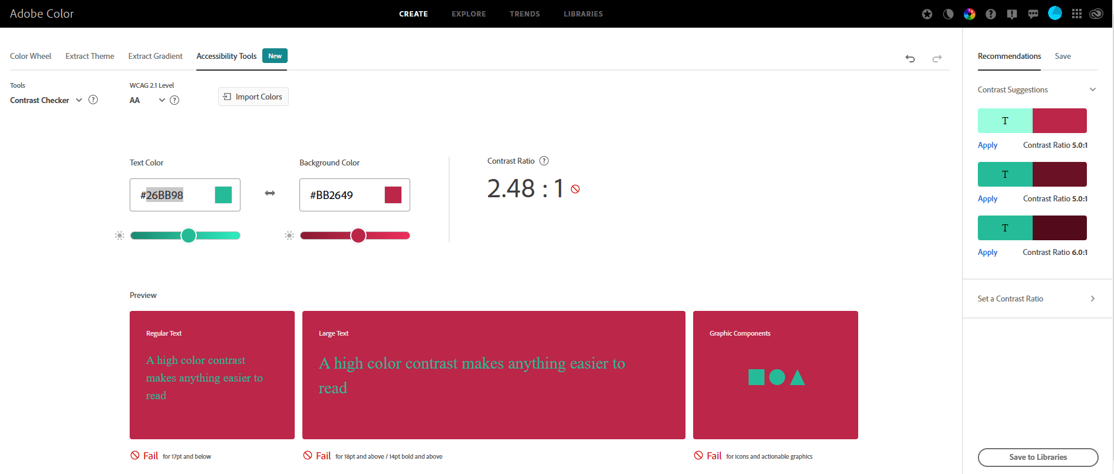Screen dimensions: 1114x474
Task: Click the Graphic Components preview card
Action: click(776, 375)
